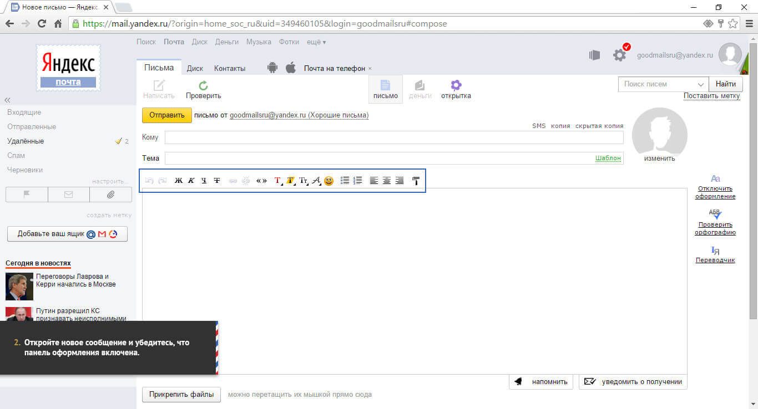Viewport: 758px width, 409px height.
Task: Center-align the message text
Action: click(x=387, y=181)
